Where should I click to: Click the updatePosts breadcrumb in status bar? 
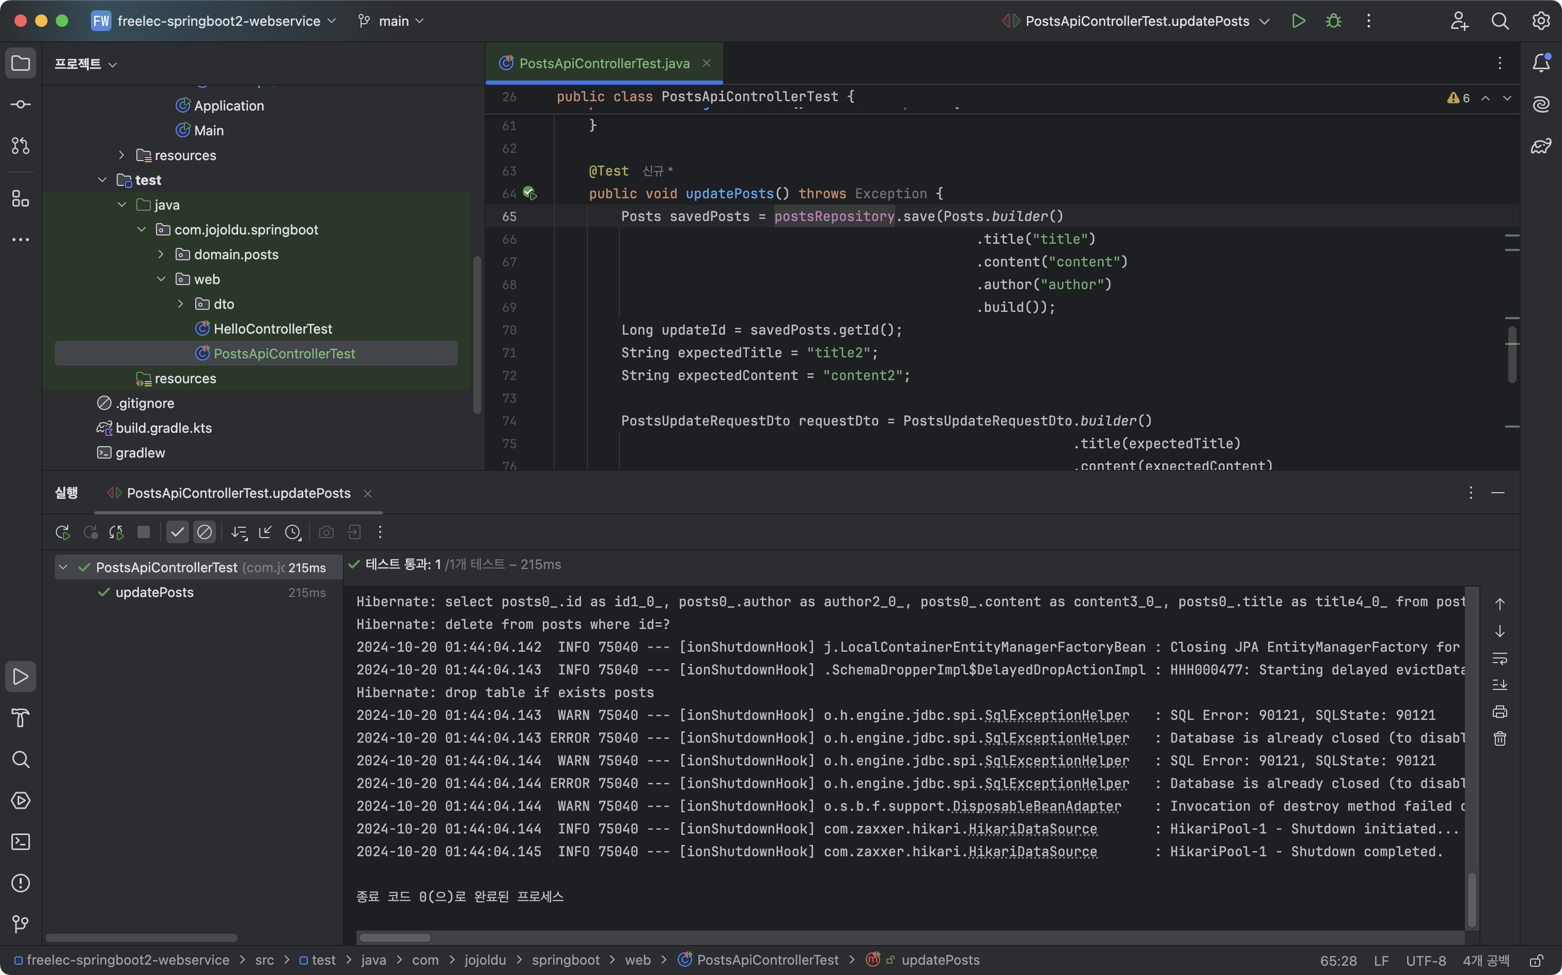940,960
